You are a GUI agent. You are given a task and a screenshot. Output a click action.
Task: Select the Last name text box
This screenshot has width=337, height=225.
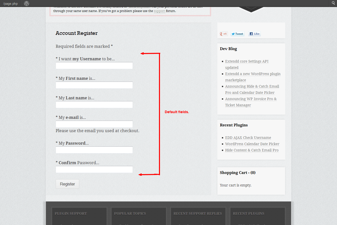point(94,105)
